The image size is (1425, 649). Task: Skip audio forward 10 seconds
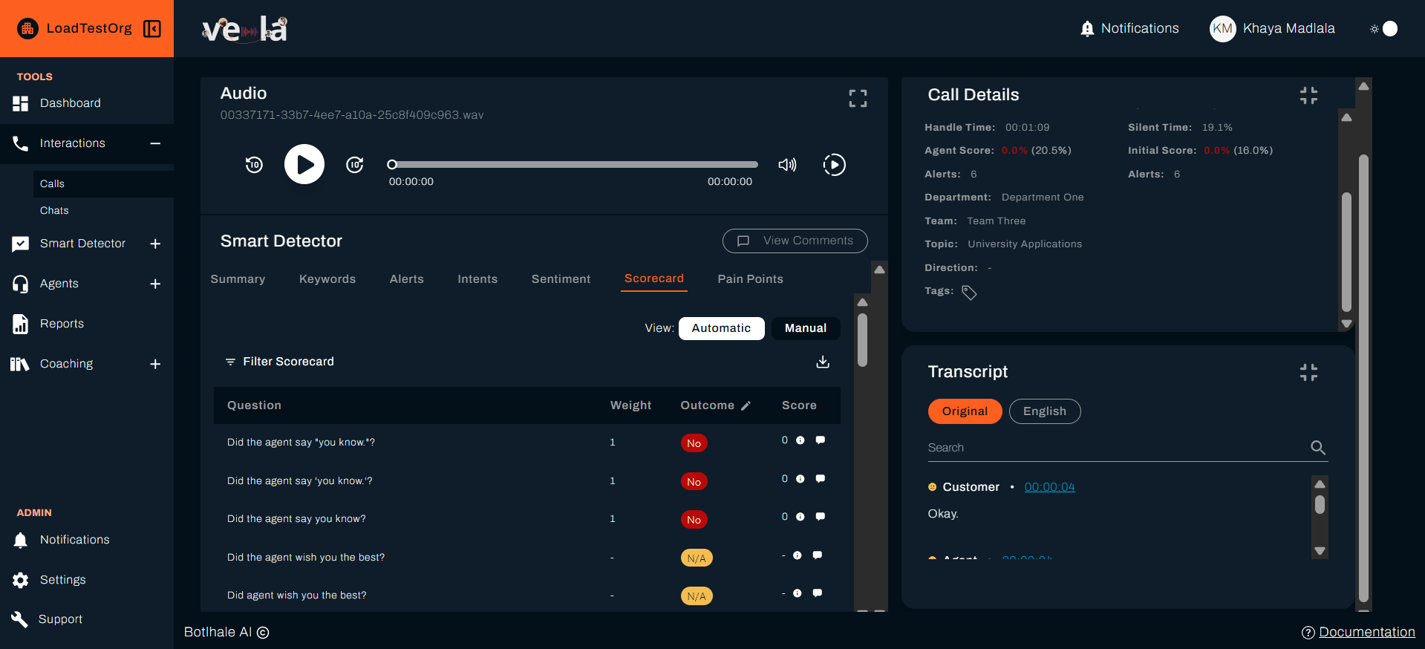(355, 165)
